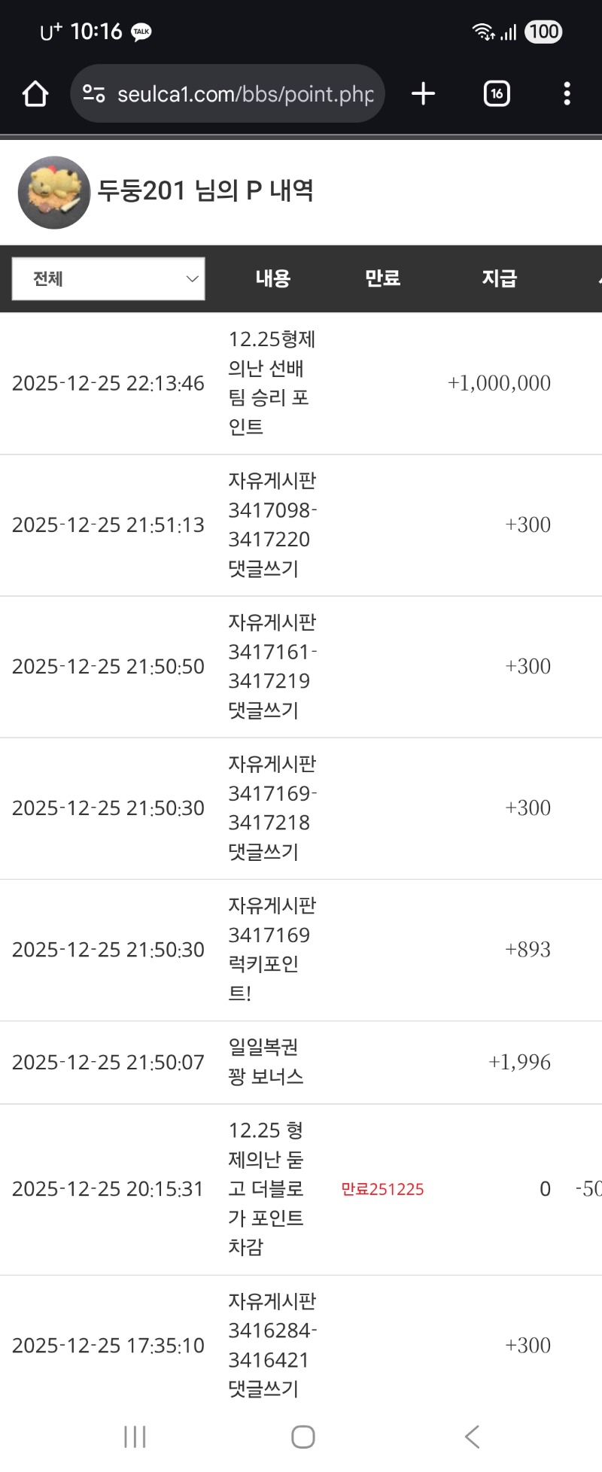Select the 일일복권 꽝 보너스 entry
This screenshot has width=602, height=1472.
click(x=266, y=1062)
